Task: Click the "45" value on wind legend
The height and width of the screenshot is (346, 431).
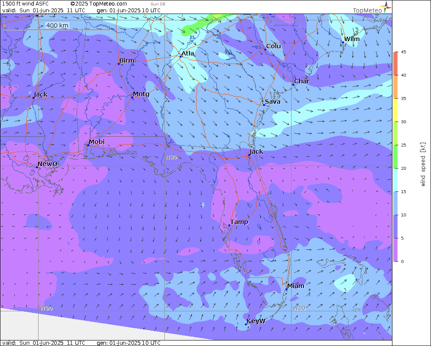Action: click(x=403, y=52)
